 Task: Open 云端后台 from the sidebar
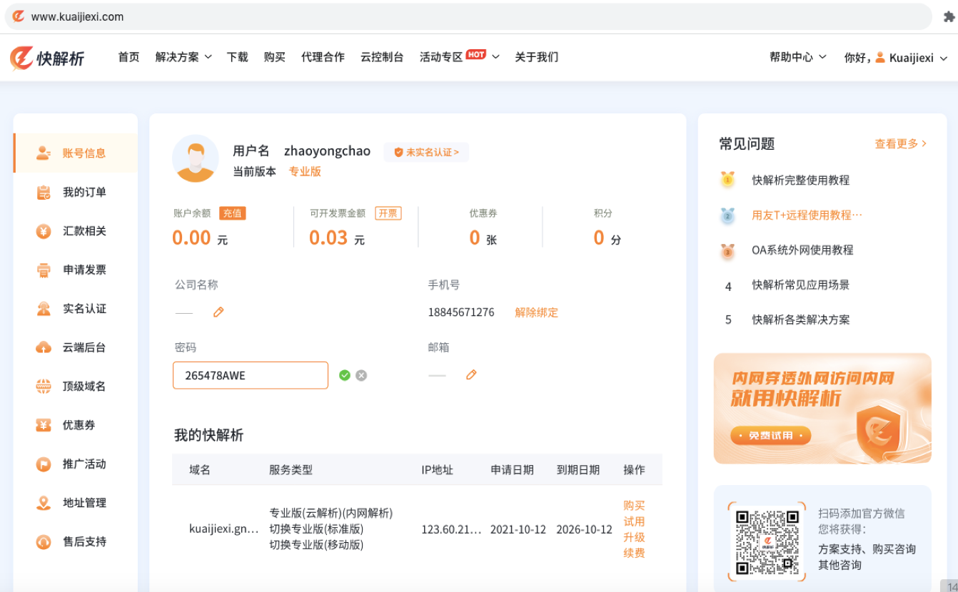tap(84, 347)
